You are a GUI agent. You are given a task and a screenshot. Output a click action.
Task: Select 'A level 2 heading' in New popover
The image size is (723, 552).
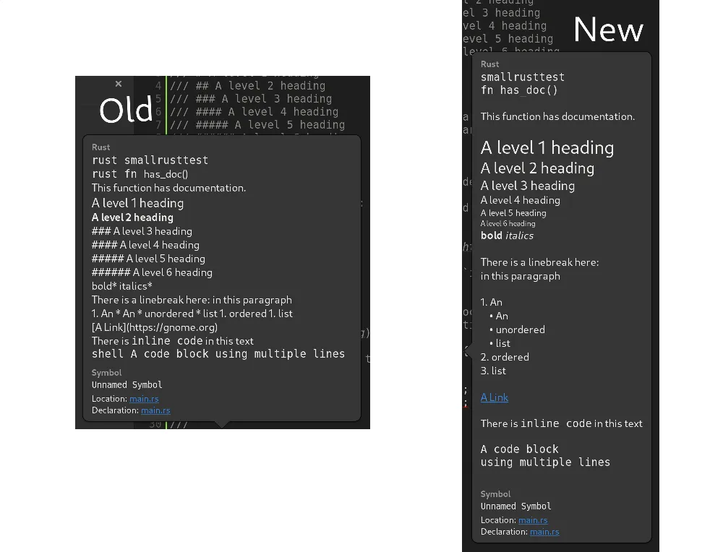(x=537, y=168)
